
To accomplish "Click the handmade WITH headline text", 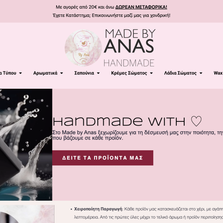I will point(119,121).
